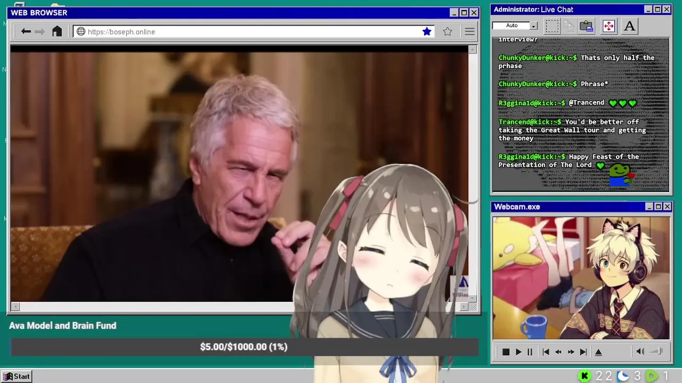The height and width of the screenshot is (383, 682).
Task: Adjust the Webcam.exe volume slider
Action: [656, 351]
